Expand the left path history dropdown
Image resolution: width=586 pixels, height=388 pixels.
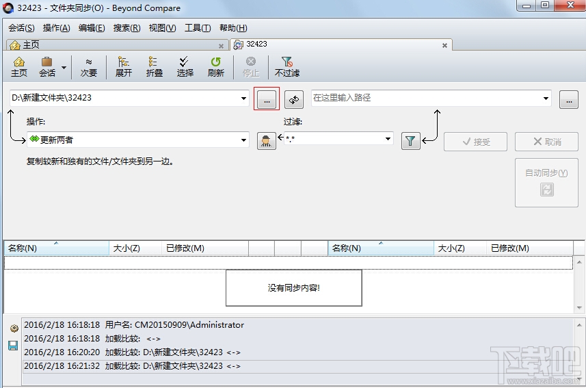click(x=243, y=99)
